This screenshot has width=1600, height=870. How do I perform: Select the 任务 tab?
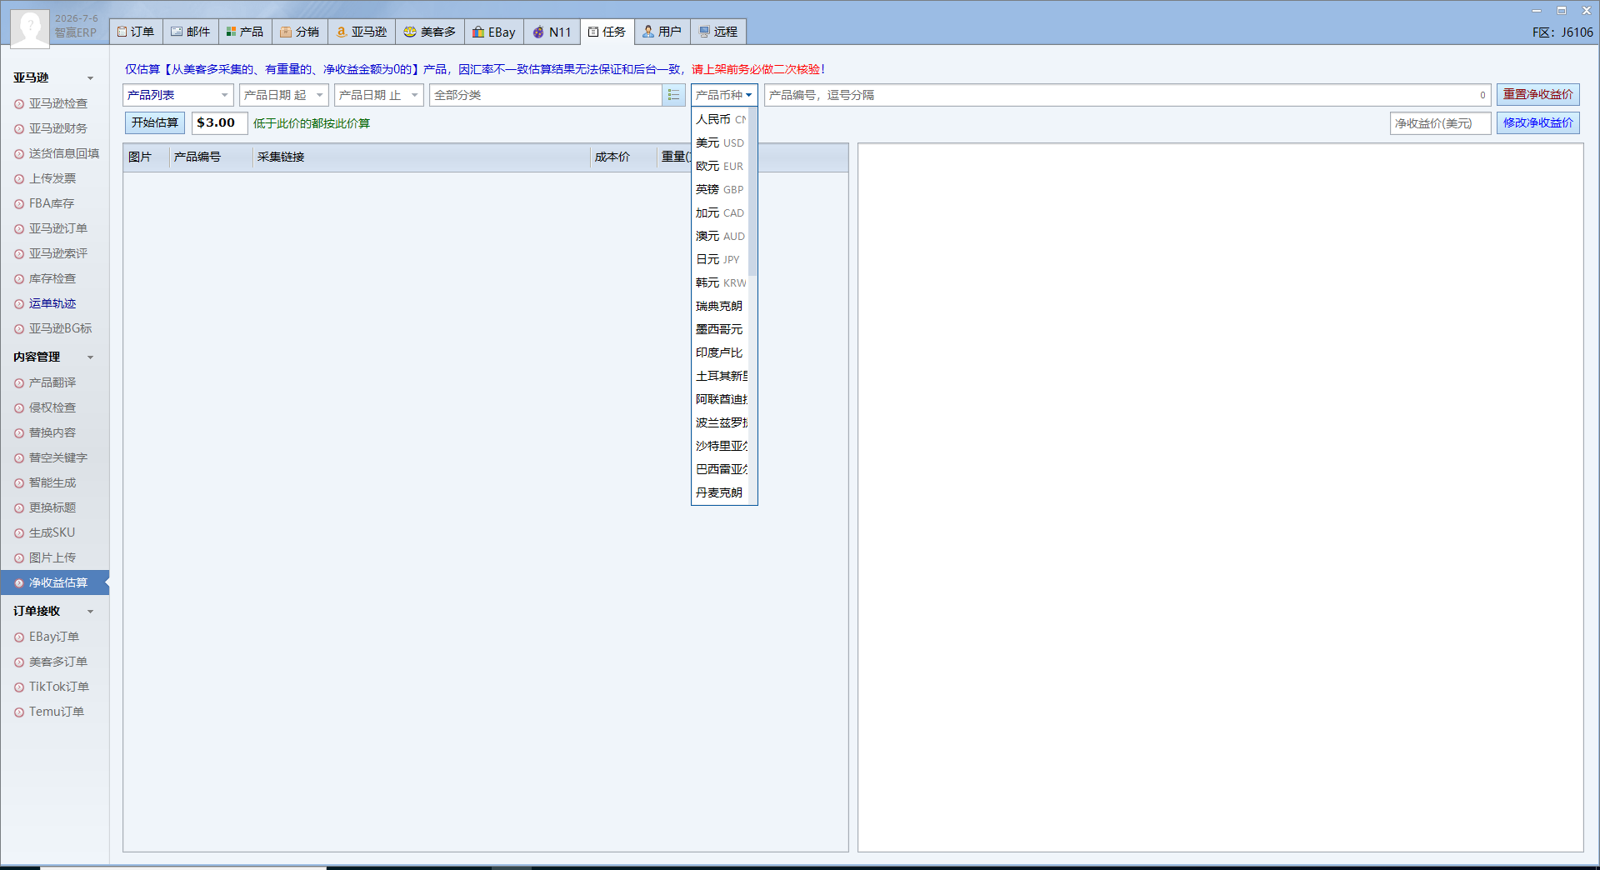coord(607,32)
